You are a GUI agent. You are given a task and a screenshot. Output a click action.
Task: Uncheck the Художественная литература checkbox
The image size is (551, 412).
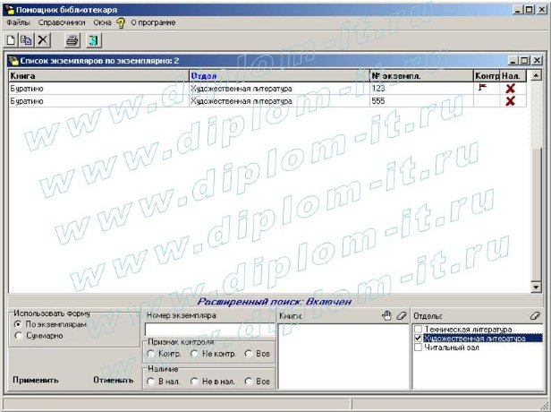click(419, 339)
